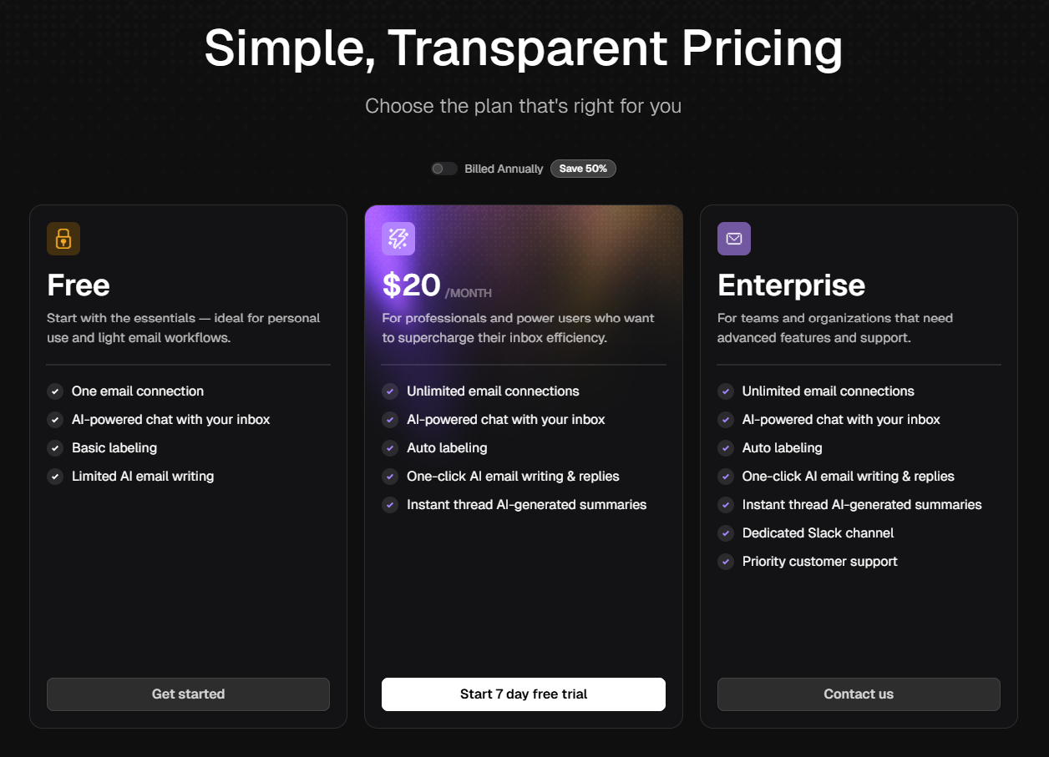
Task: Click the Billed Annually label
Action: 504,169
